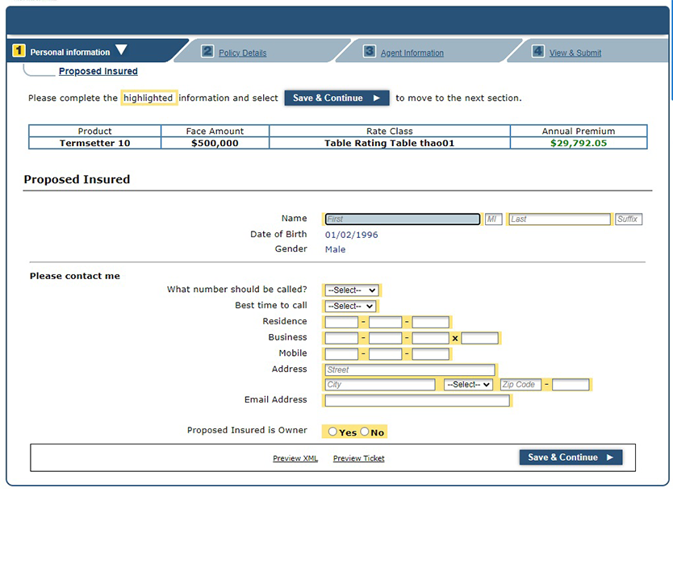Select No for Proposed Insured is Owner
673x576 pixels.
click(x=365, y=432)
